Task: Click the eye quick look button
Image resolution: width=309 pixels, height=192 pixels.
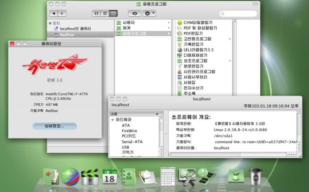Action: [135, 13]
